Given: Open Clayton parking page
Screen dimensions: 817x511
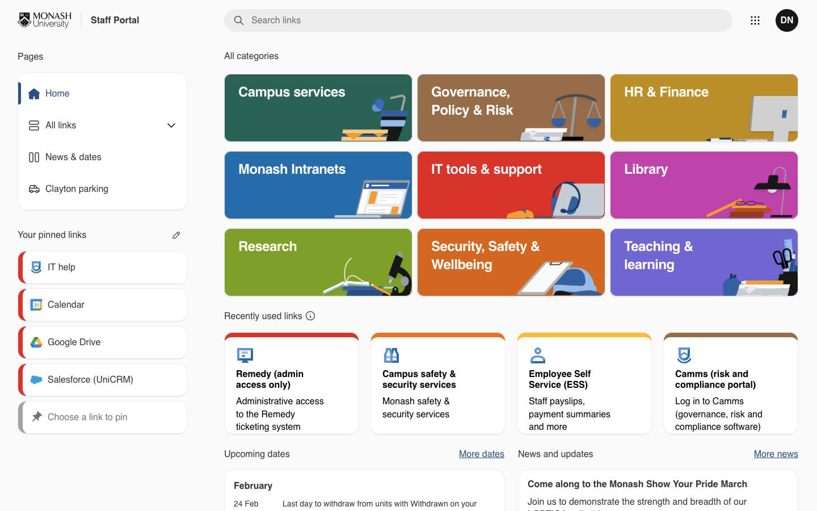Looking at the screenshot, I should [x=103, y=189].
